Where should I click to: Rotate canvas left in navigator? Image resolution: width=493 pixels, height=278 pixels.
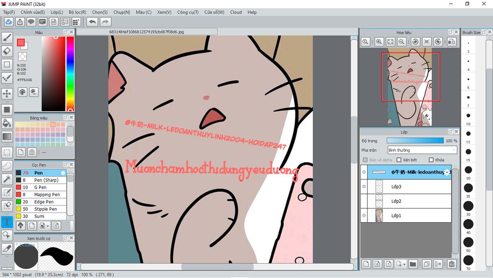[x=415, y=42]
